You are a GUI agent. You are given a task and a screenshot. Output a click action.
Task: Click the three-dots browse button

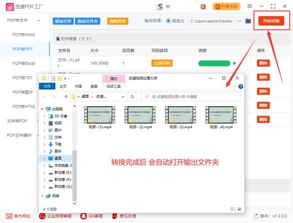(x=239, y=21)
